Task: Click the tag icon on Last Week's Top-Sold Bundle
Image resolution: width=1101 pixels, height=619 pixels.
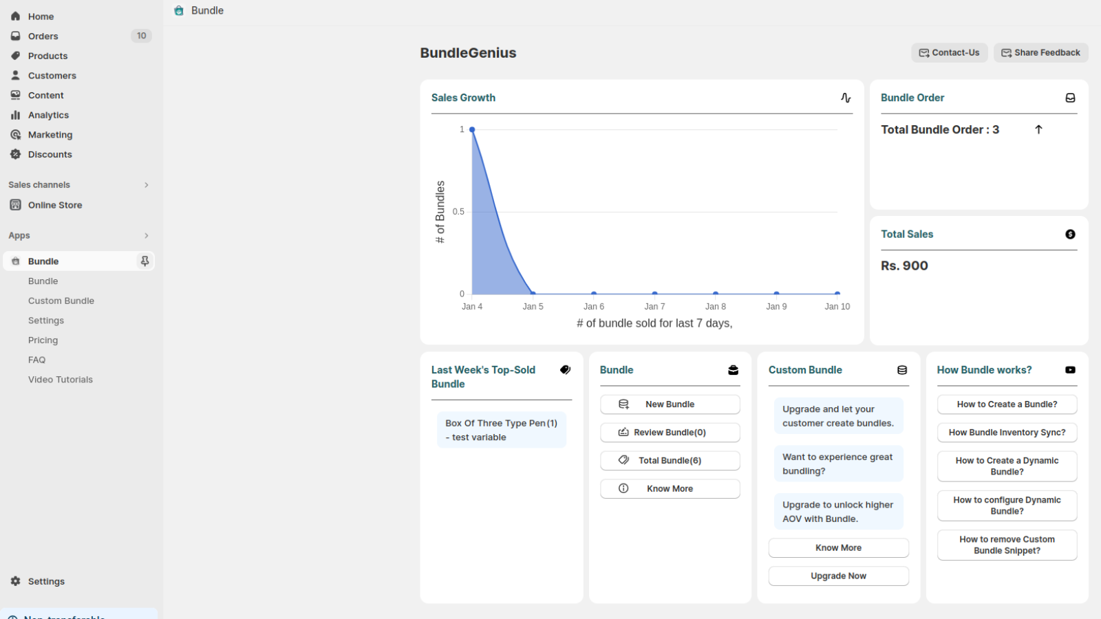Action: coord(566,370)
